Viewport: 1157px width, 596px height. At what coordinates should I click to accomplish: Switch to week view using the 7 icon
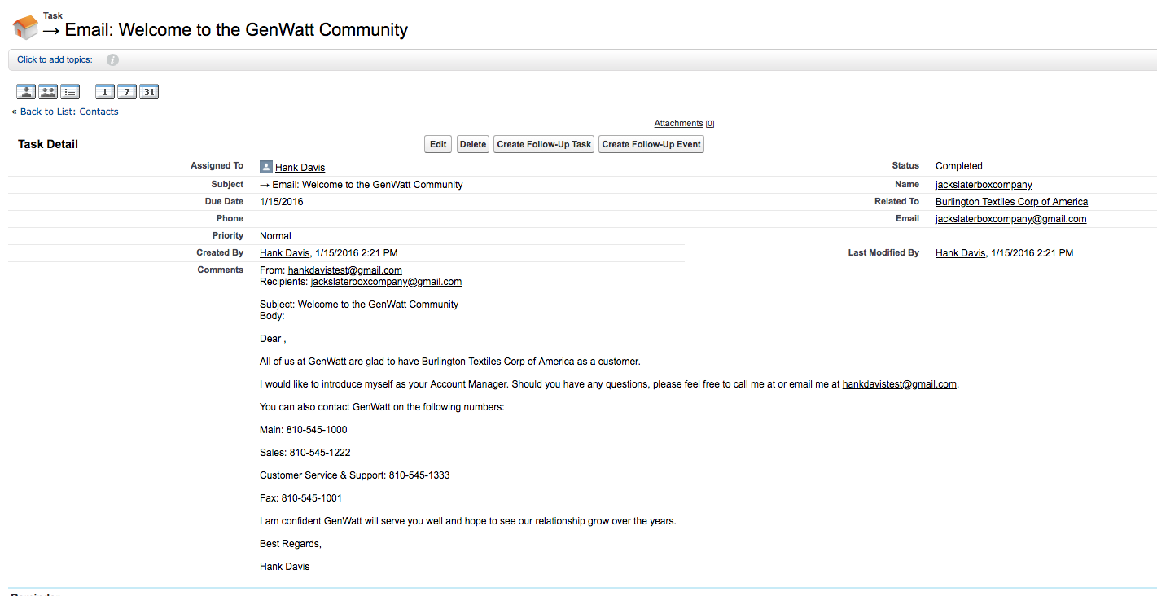tap(126, 91)
